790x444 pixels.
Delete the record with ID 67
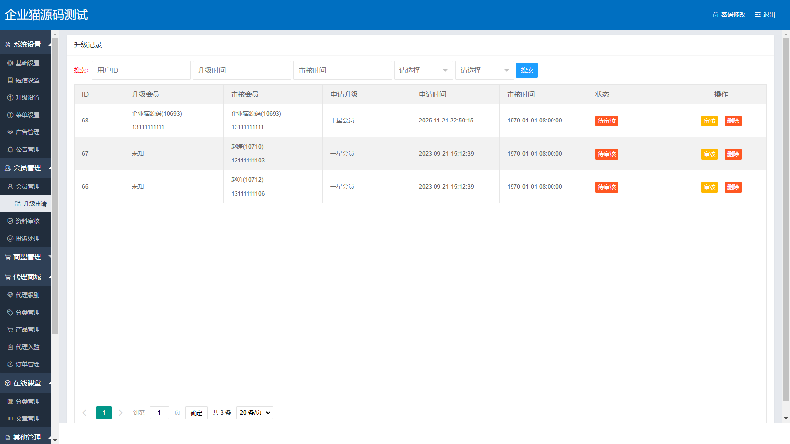pyautogui.click(x=733, y=154)
